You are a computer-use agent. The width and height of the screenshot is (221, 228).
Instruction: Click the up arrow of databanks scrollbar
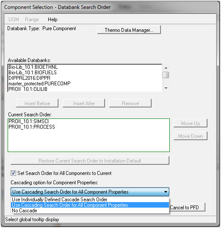click(x=166, y=68)
